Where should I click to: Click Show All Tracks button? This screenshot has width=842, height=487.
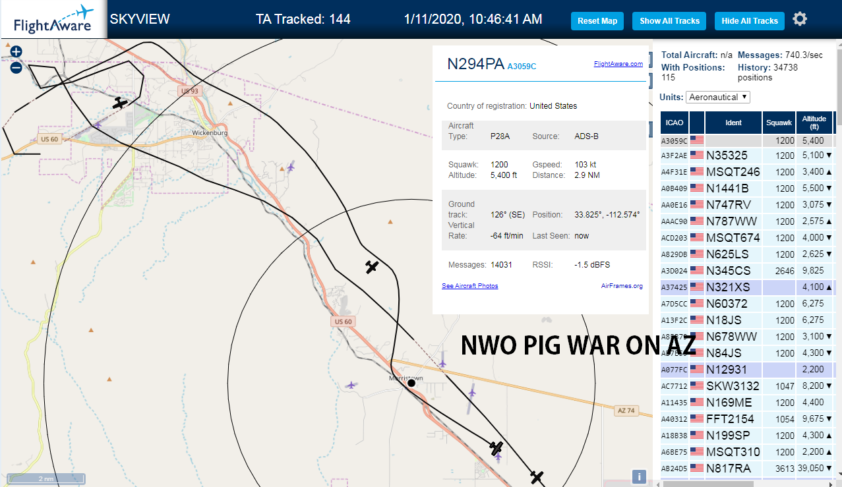[669, 21]
